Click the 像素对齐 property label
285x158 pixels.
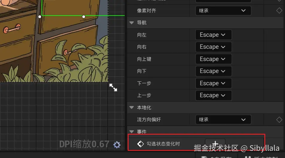tap(147, 10)
